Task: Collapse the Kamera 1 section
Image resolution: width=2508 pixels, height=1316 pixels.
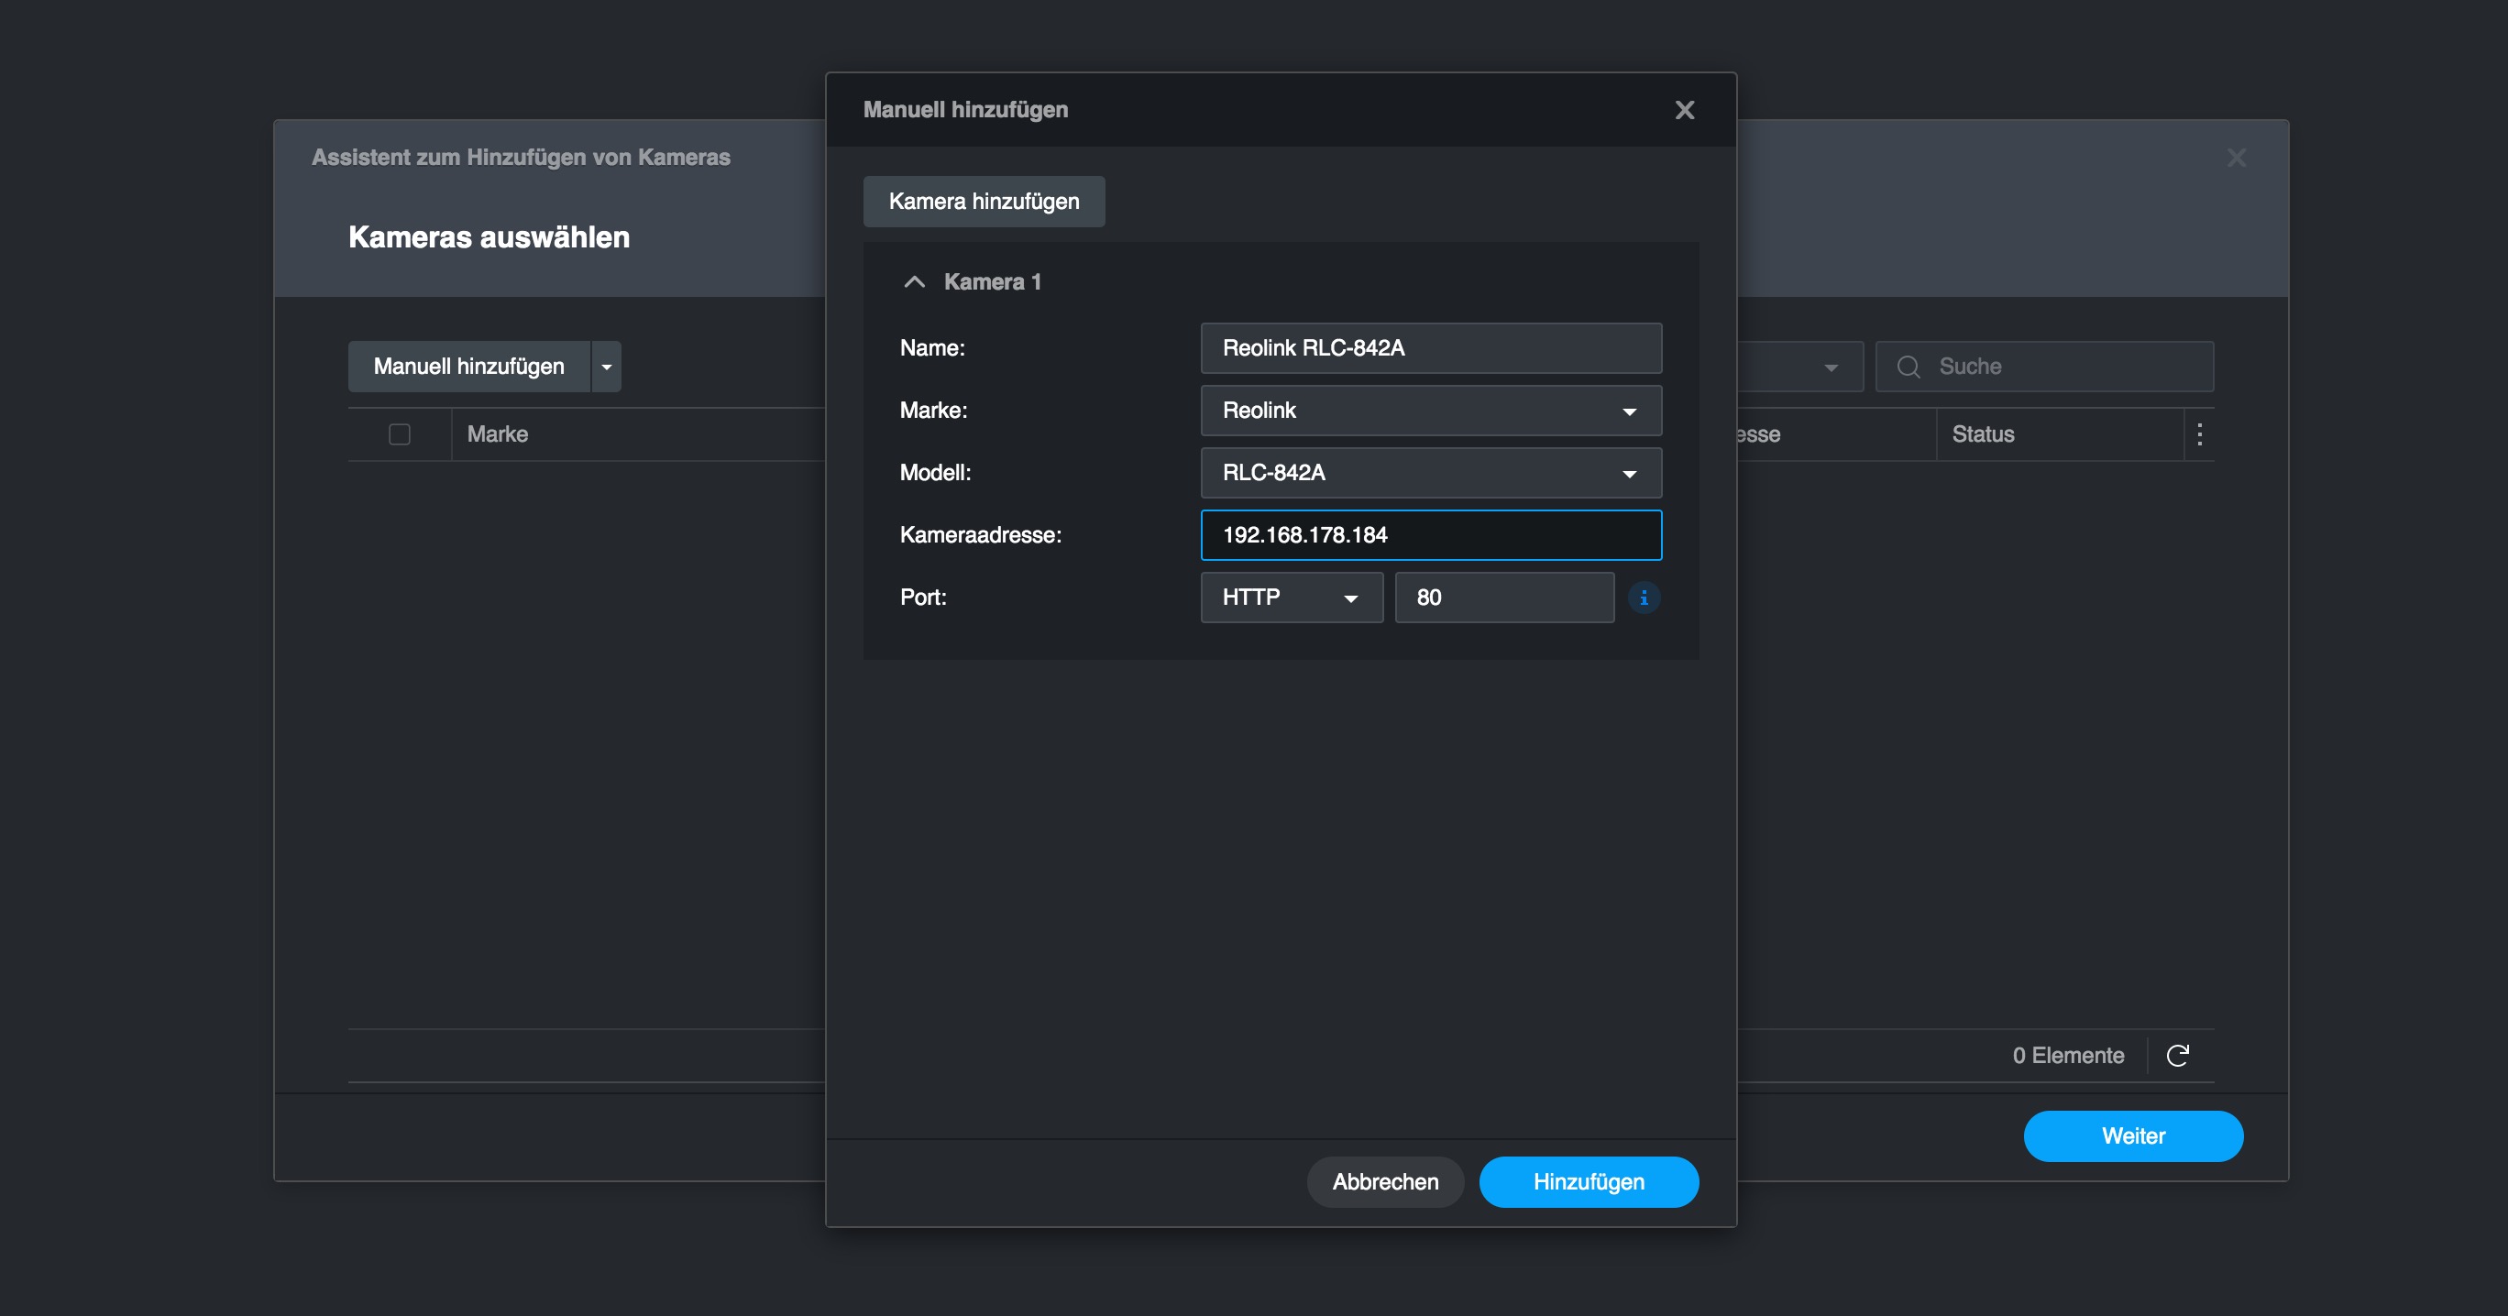Action: pyautogui.click(x=914, y=282)
